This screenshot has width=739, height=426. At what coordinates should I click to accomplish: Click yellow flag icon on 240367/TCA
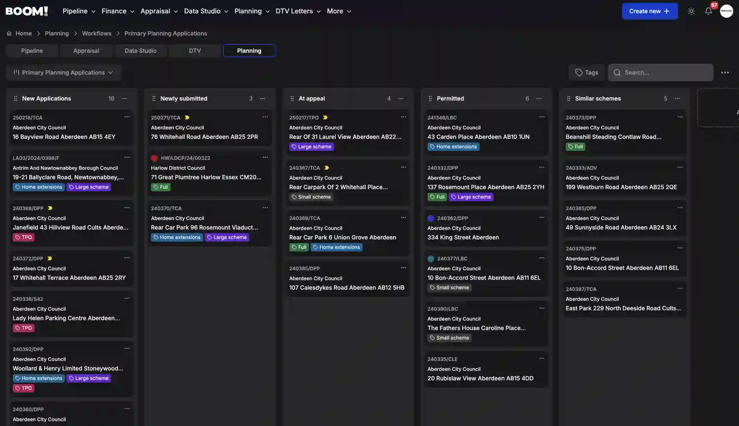point(326,168)
